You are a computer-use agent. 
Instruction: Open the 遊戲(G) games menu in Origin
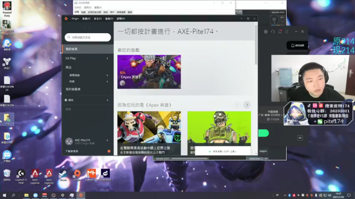[x=86, y=19]
